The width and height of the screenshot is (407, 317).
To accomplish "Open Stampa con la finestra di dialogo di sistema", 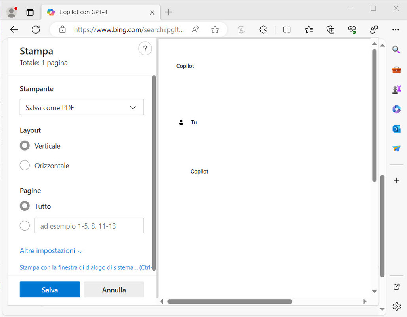I will pyautogui.click(x=86, y=268).
